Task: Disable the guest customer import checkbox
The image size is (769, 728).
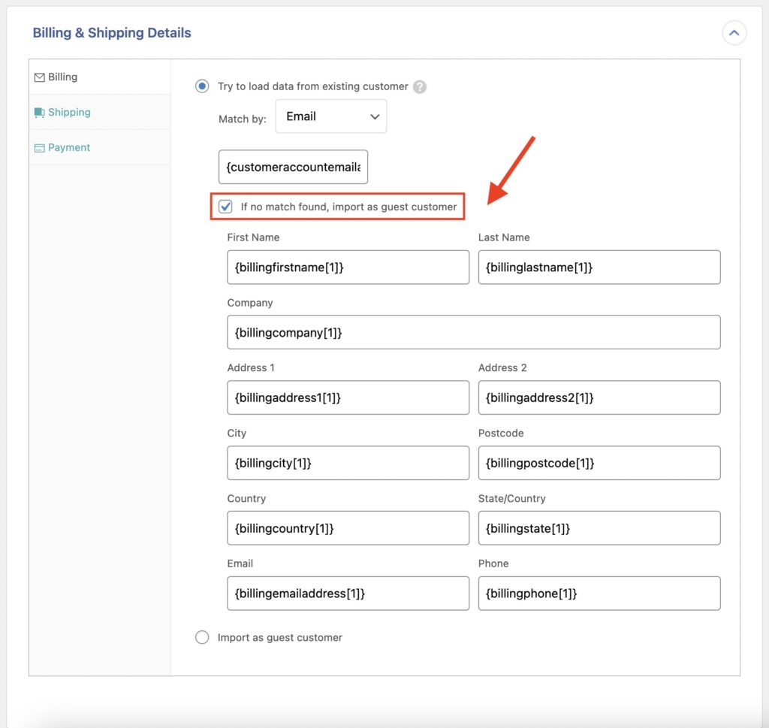Action: pyautogui.click(x=225, y=207)
